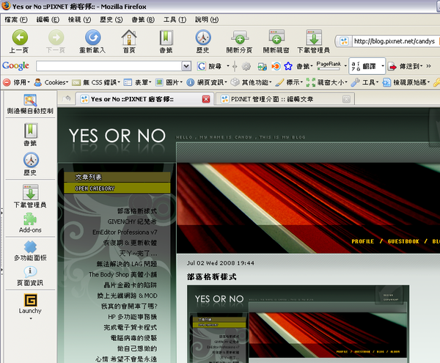Viewport: 440px width, 363px height.
Task: Open 頁面資訊 page info in the sidebar
Action: pyautogui.click(x=30, y=276)
